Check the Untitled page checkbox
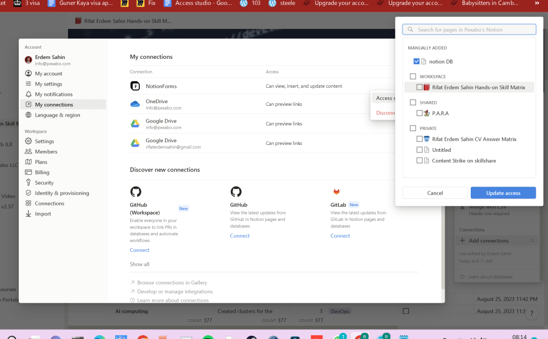The width and height of the screenshot is (548, 339). click(x=419, y=150)
